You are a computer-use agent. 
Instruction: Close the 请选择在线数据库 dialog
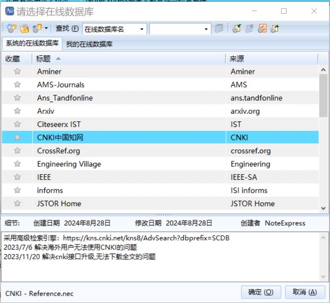coord(314,11)
